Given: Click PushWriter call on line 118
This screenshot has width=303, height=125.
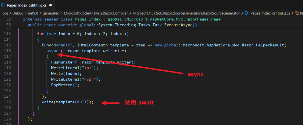Looking at the screenshot, I should click(x=94, y=62).
